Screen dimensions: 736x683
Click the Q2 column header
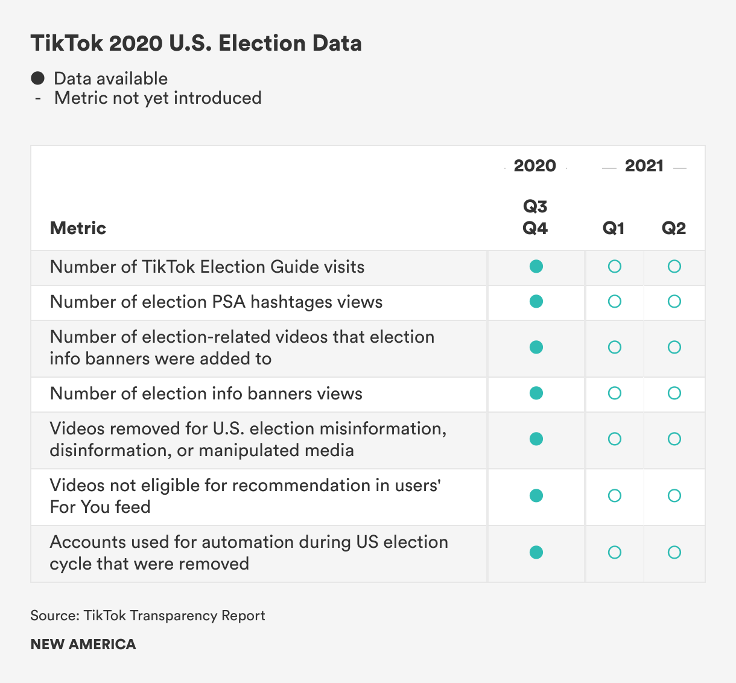coord(674,228)
